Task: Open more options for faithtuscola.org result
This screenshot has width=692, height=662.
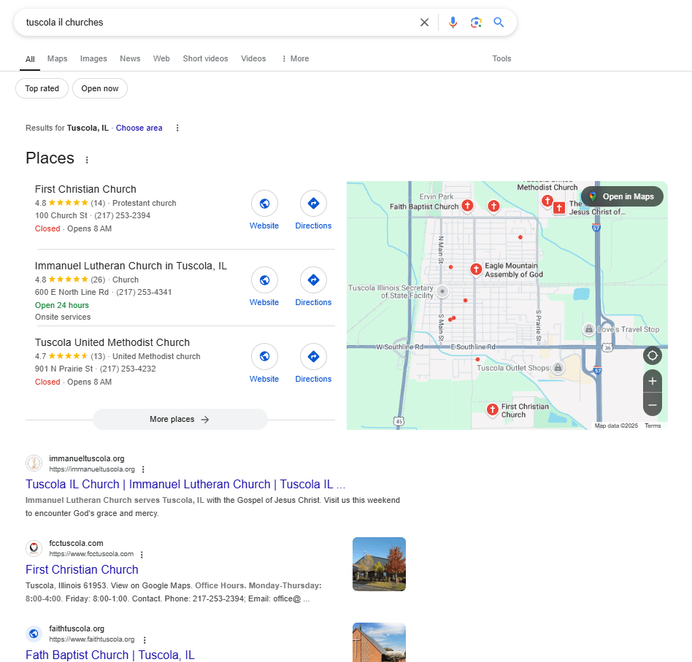Action: pyautogui.click(x=145, y=640)
